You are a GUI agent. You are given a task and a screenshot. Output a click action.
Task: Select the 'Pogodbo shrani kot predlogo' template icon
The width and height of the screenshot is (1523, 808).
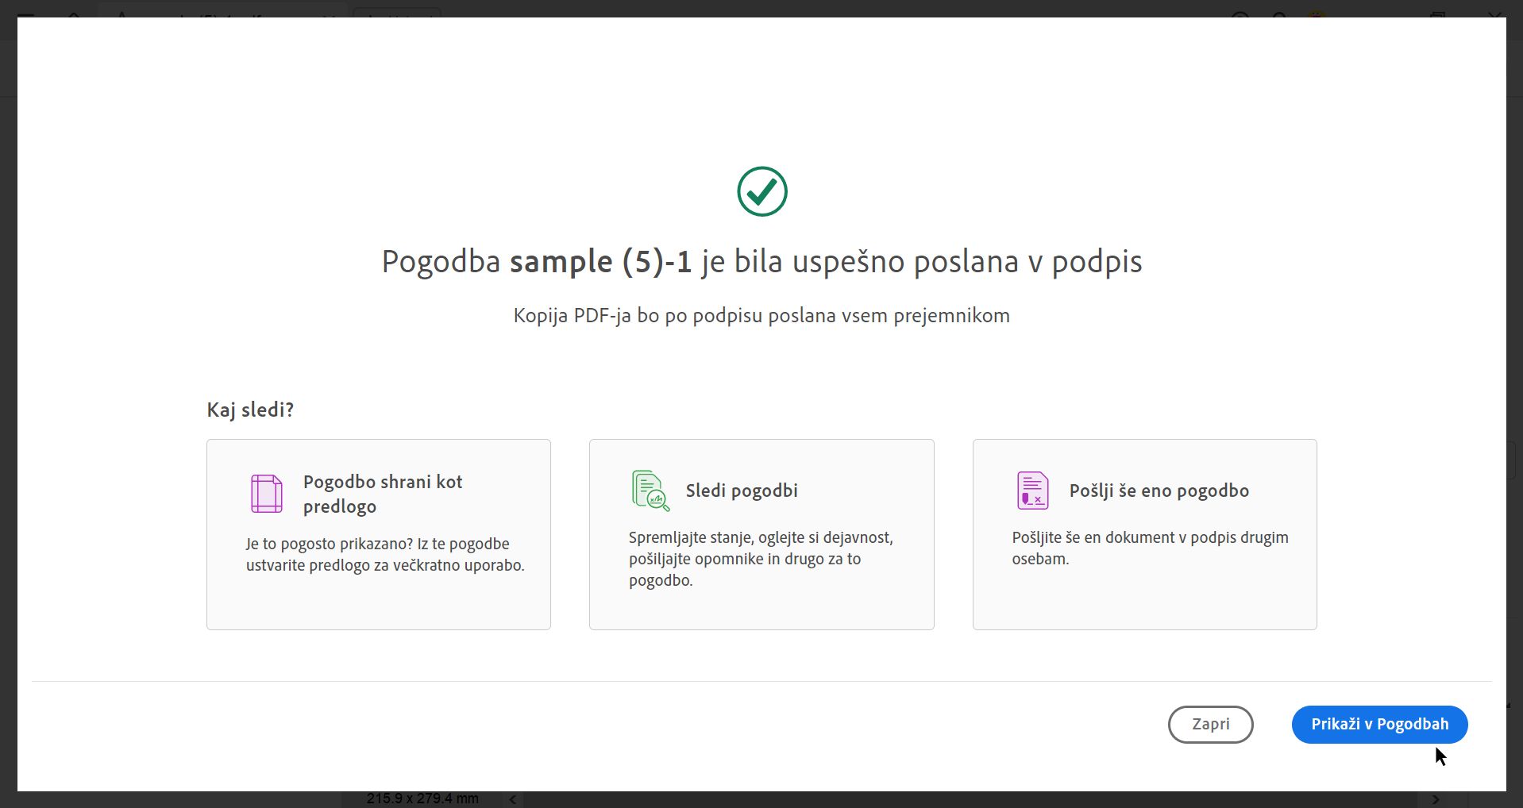267,493
